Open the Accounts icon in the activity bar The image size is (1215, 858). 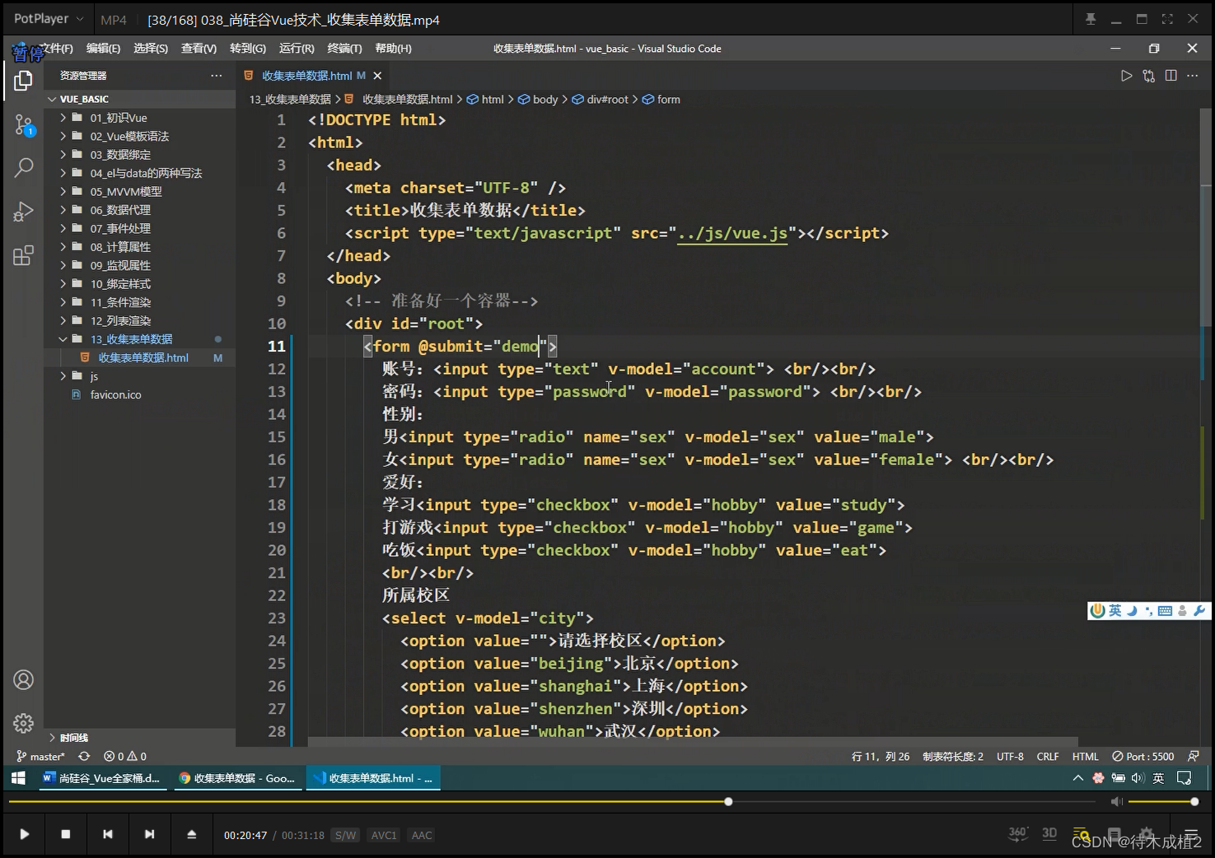click(x=23, y=680)
